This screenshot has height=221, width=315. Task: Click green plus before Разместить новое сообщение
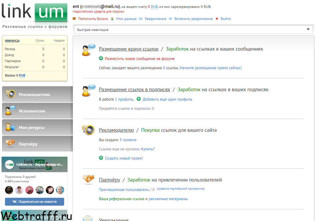click(x=101, y=58)
